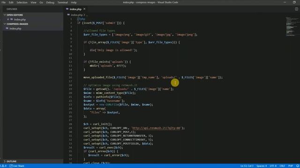Click the breadcrumb ellipsis after index.php
Screen dimensions: 300x168
(x=87, y=15)
